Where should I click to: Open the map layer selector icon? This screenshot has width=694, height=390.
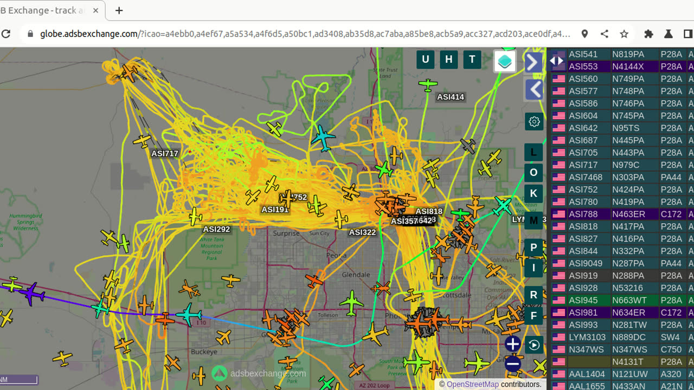tap(505, 61)
